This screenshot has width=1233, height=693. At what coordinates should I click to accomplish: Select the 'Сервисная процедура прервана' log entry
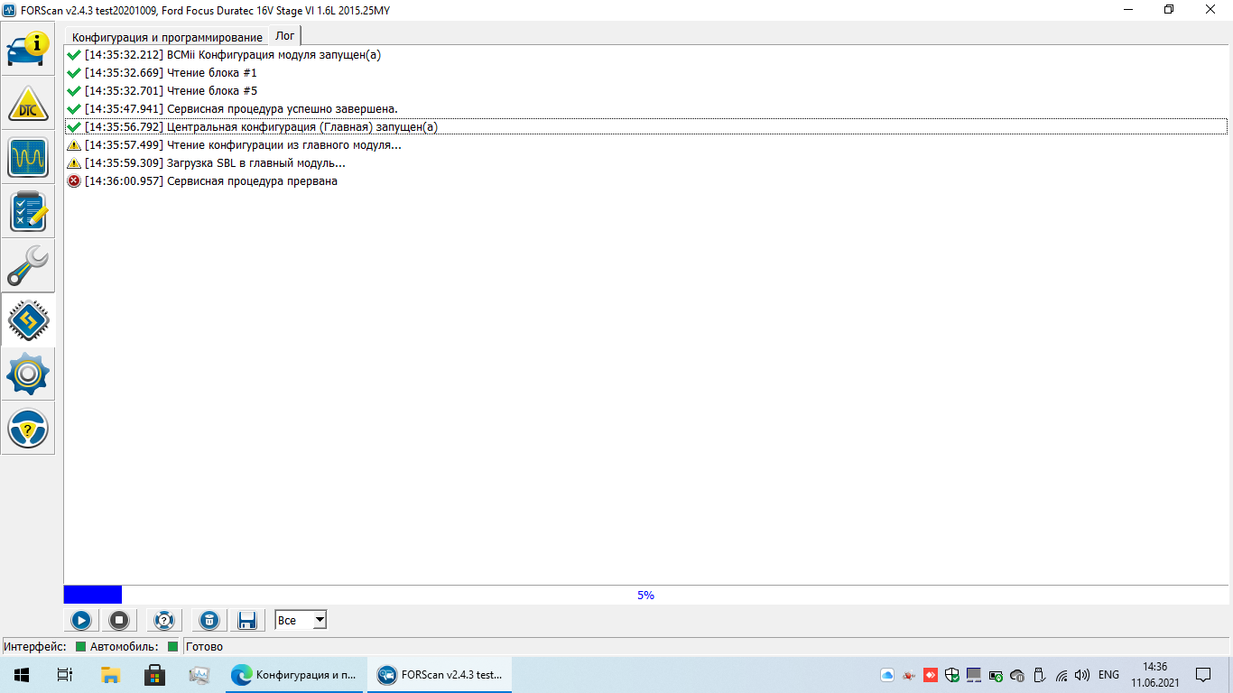[x=252, y=181]
